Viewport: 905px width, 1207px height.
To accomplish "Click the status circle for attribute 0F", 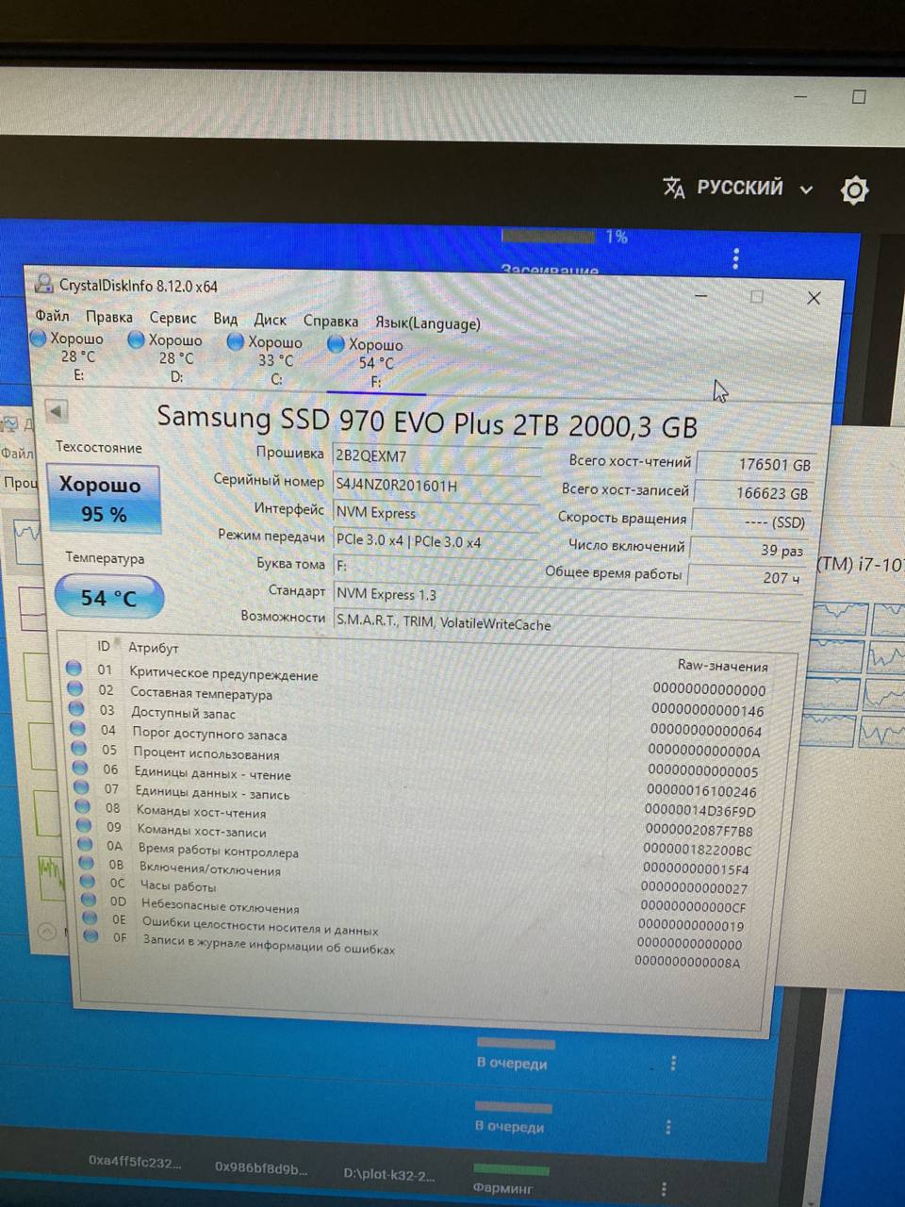I will pyautogui.click(x=90, y=935).
